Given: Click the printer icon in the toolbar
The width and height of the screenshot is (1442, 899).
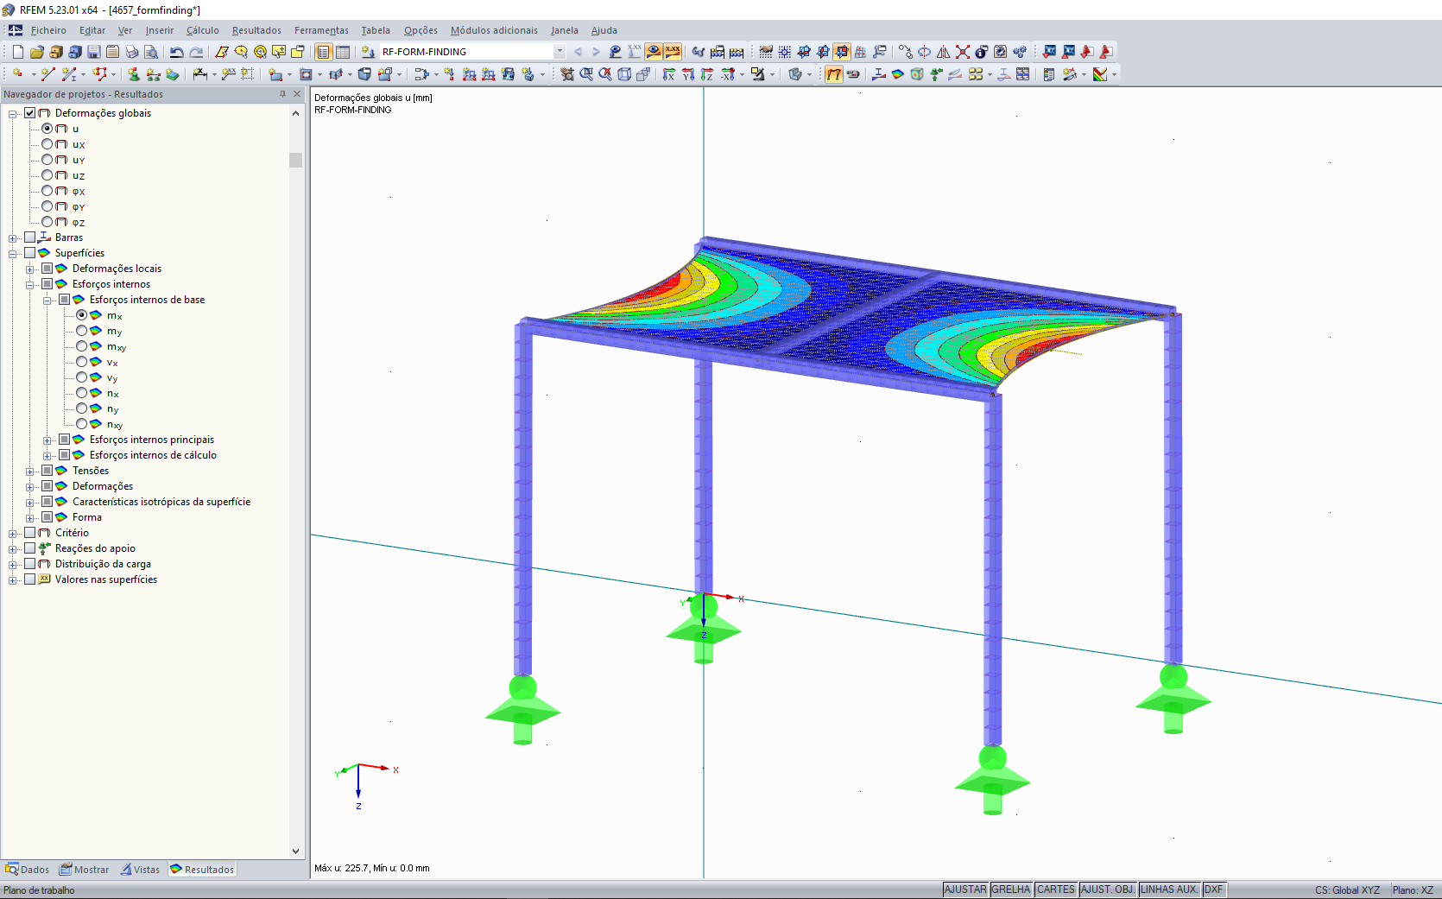Looking at the screenshot, I should pyautogui.click(x=131, y=52).
